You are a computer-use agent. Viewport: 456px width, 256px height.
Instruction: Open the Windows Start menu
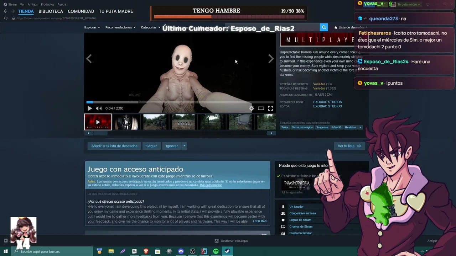click(5, 251)
